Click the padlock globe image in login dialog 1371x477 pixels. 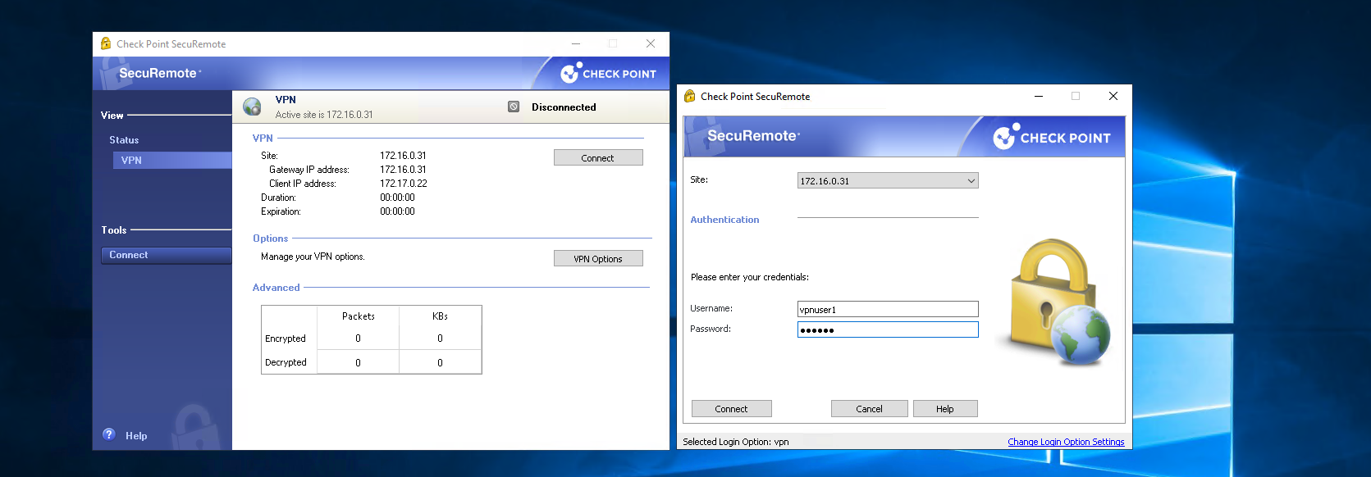(x=1056, y=302)
